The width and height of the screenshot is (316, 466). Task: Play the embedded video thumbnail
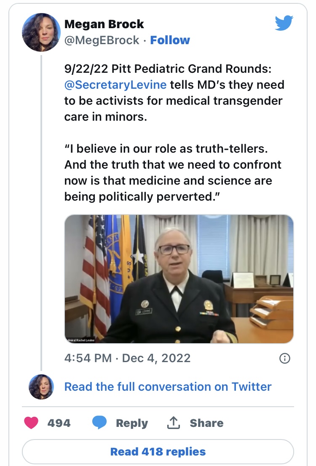179,279
